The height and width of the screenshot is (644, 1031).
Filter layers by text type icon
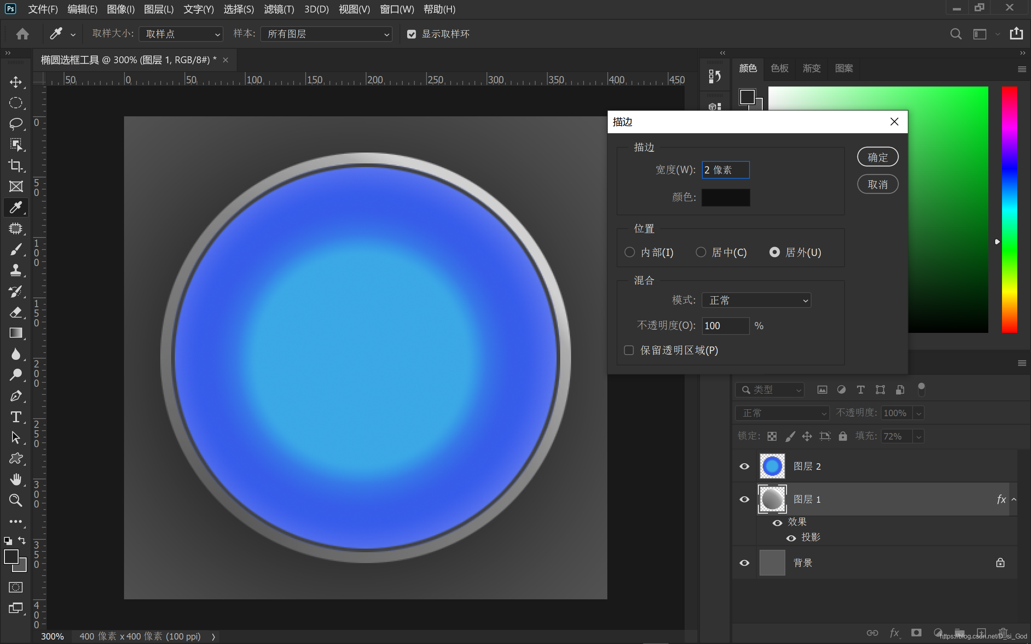861,390
